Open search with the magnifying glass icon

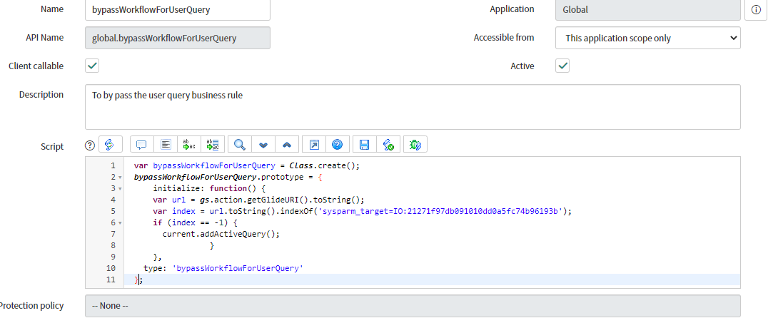pyautogui.click(x=240, y=145)
